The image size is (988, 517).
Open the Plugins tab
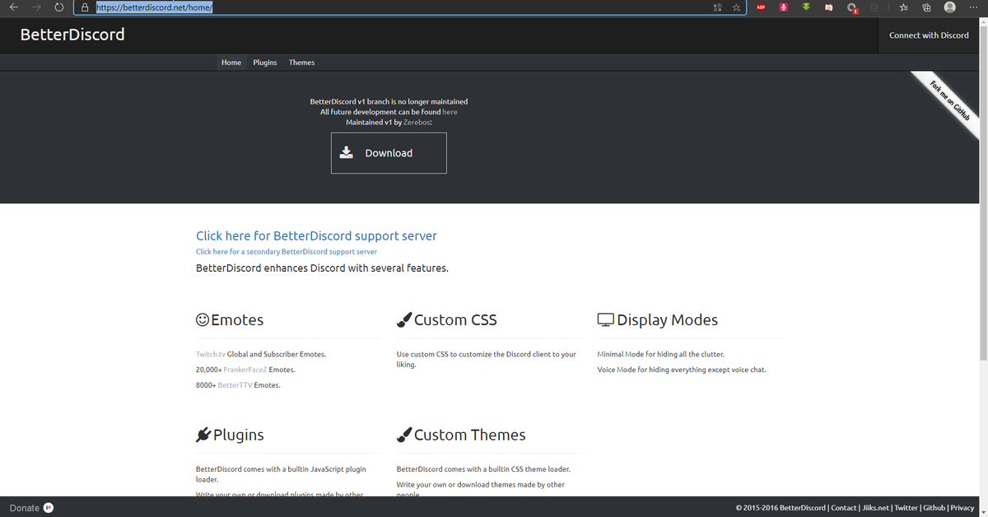pyautogui.click(x=265, y=63)
